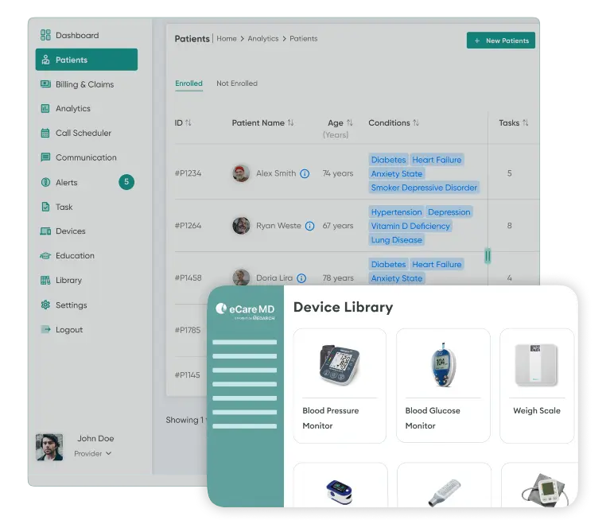Select Call Scheduler menu item
Screen dimensions: 610x520
click(x=84, y=133)
